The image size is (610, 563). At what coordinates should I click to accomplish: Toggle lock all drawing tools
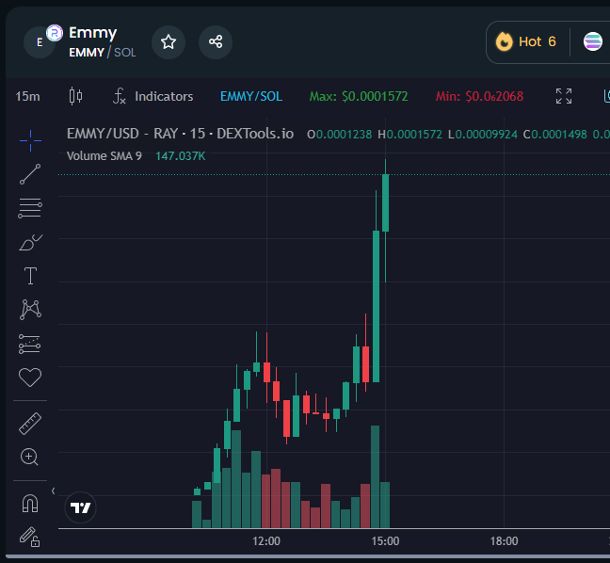pyautogui.click(x=30, y=537)
